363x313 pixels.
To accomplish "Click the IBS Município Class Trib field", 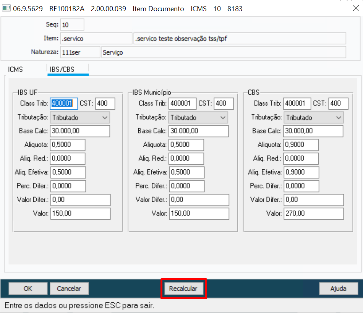I will click(x=182, y=103).
